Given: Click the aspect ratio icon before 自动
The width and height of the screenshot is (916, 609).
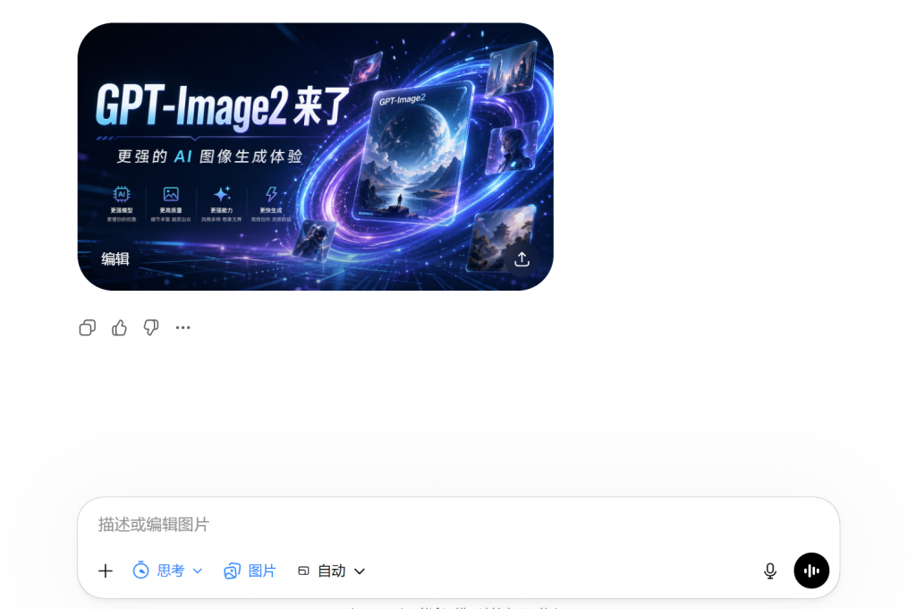Looking at the screenshot, I should pyautogui.click(x=303, y=571).
